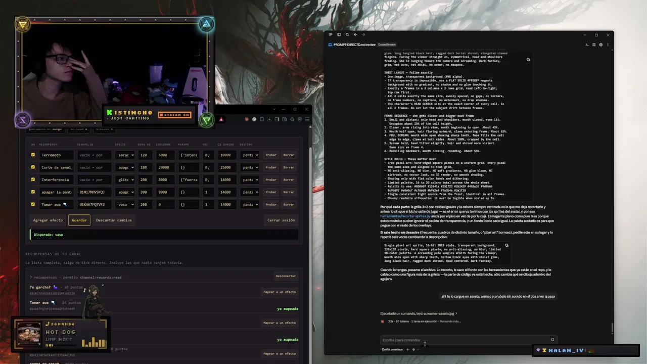The image size is (647, 364).
Task: Open the browser sidebar panel icon
Action: coord(278,119)
